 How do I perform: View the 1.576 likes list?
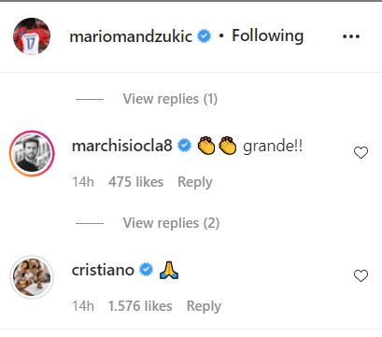(x=140, y=306)
